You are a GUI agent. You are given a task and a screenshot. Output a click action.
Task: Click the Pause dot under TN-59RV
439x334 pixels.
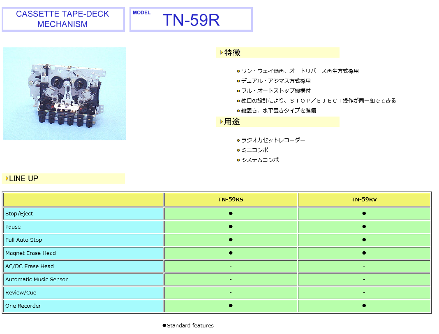[x=364, y=227]
